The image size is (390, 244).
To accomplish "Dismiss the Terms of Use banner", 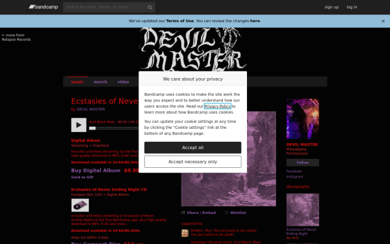I will (x=383, y=21).
